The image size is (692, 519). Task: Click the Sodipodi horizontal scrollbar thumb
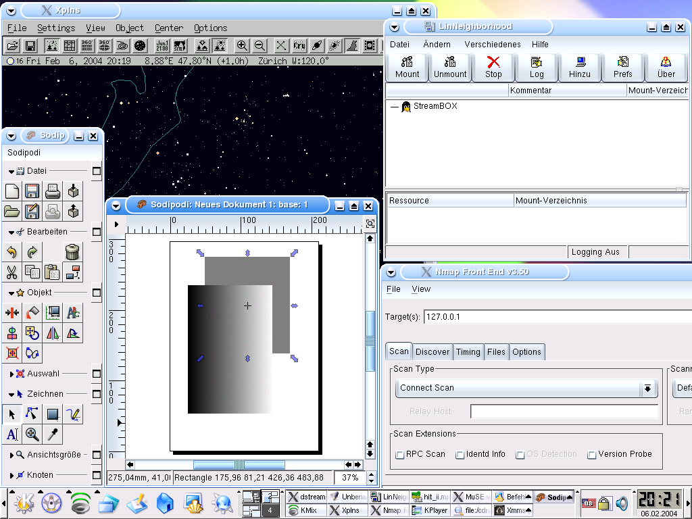[239, 465]
